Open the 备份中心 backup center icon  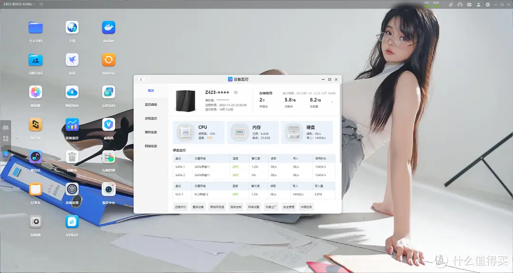click(108, 60)
